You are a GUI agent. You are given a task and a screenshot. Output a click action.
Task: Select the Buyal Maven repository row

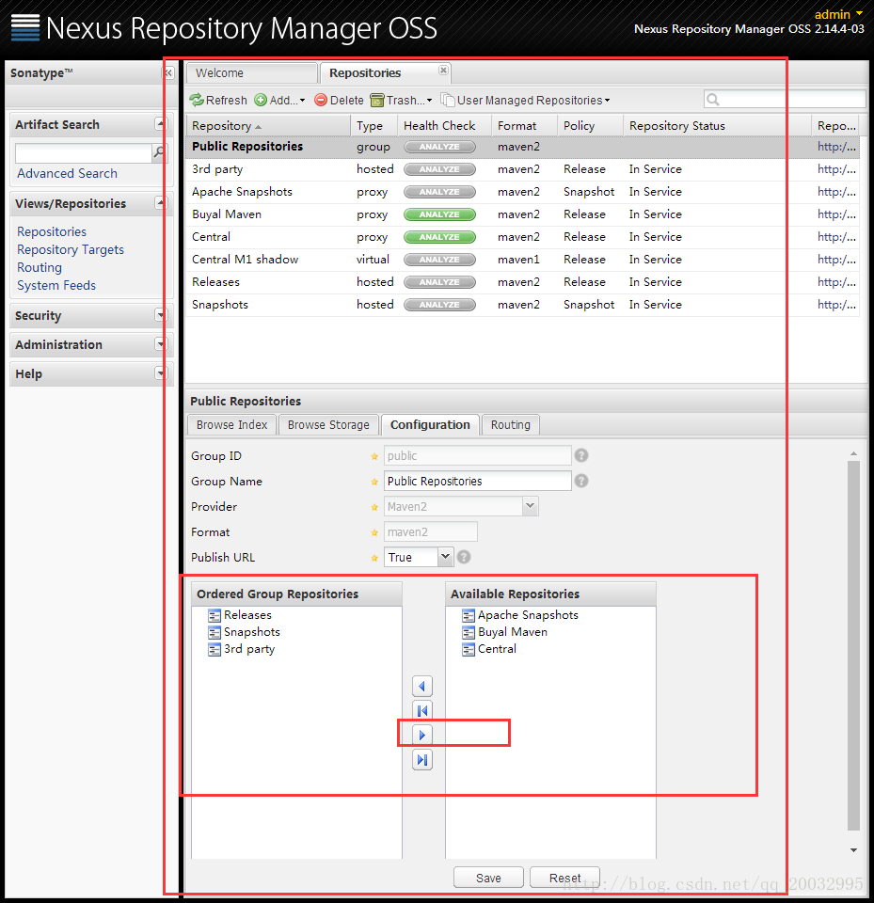(522, 214)
